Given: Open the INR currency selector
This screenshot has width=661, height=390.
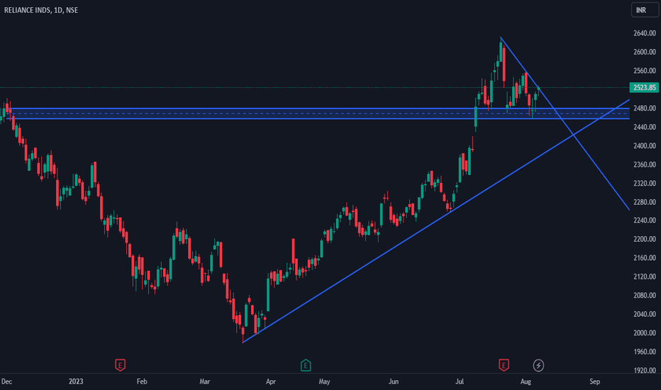Looking at the screenshot, I should point(645,10).
